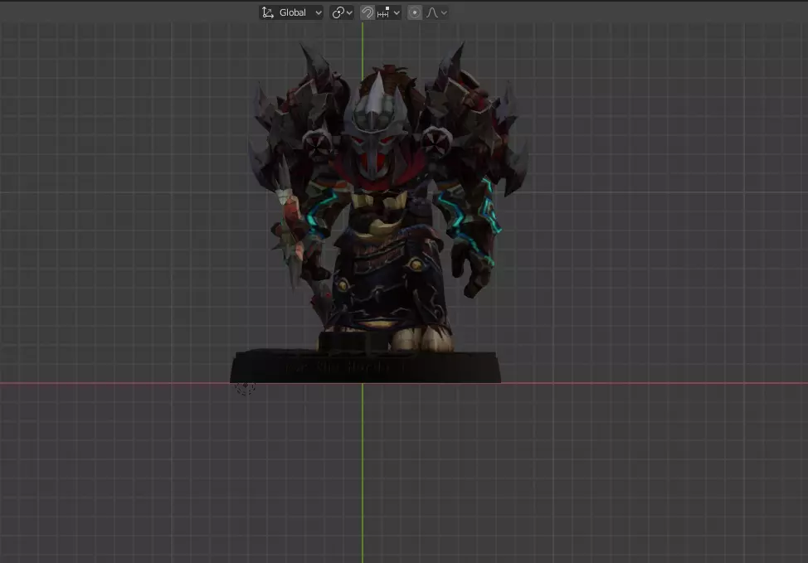
Task: Toggle snapping magnet icon
Action: [x=367, y=12]
